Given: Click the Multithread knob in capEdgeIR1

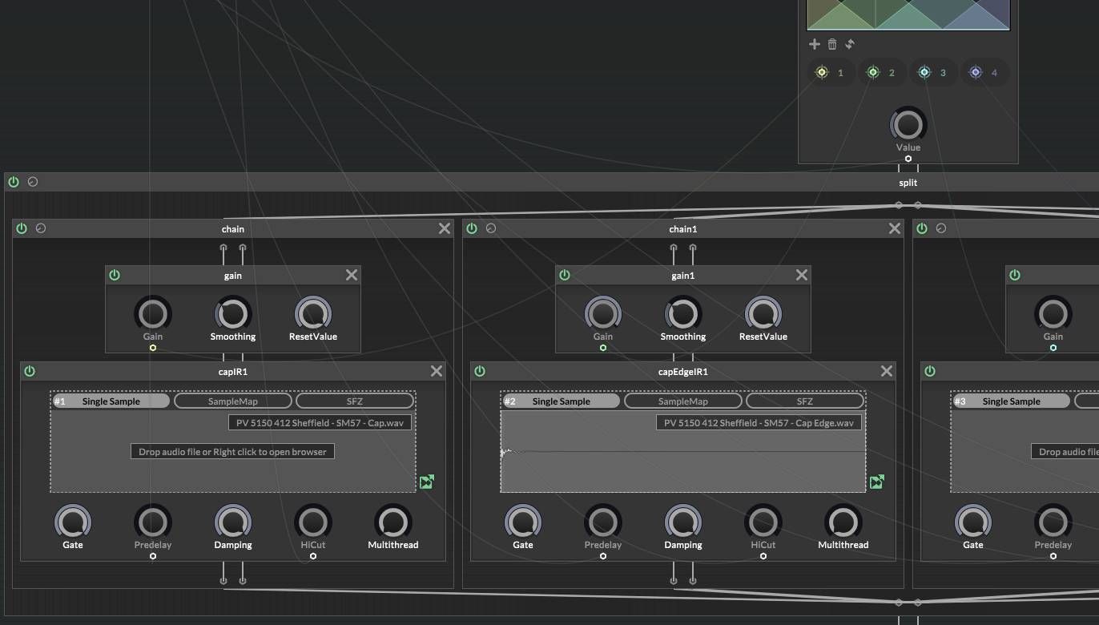Looking at the screenshot, I should pyautogui.click(x=843, y=522).
